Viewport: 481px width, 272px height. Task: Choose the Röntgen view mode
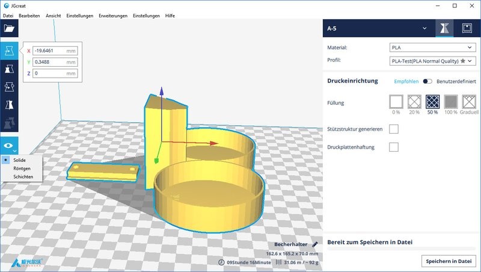(x=22, y=168)
